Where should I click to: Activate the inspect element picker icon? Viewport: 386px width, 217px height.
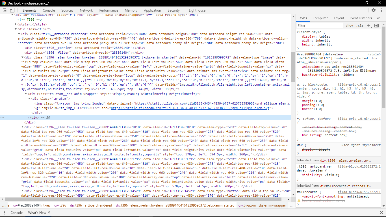(x=5, y=10)
